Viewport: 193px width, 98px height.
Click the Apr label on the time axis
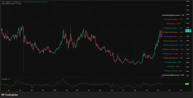[x=89, y=90]
